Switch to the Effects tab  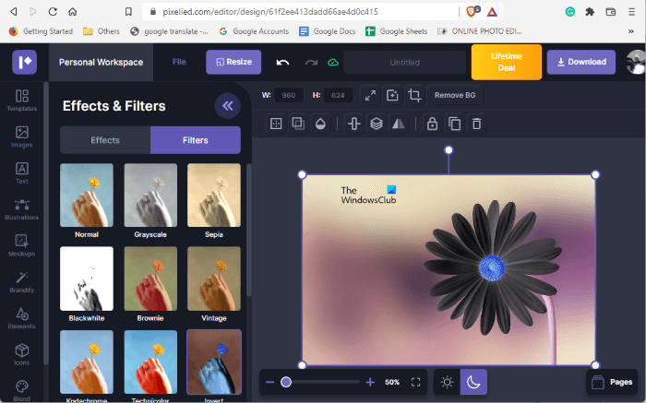(105, 140)
